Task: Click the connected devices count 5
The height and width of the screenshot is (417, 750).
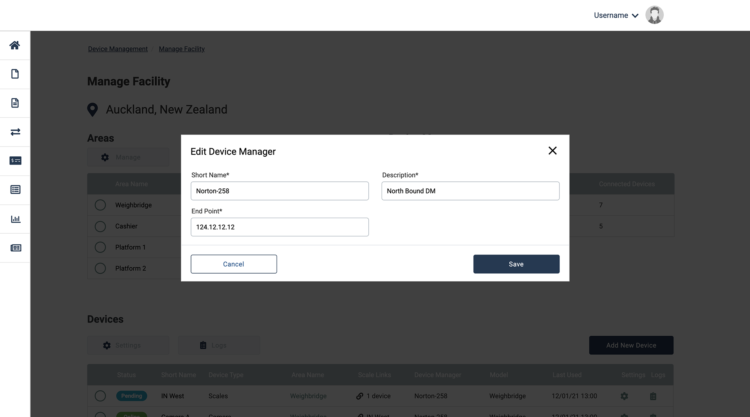Action: 601,226
